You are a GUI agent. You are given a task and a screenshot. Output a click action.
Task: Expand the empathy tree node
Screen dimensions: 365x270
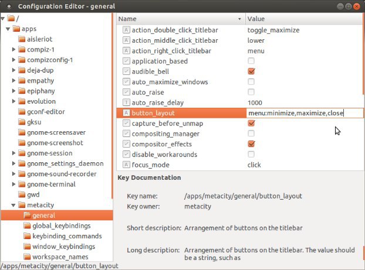pyautogui.click(x=13, y=80)
